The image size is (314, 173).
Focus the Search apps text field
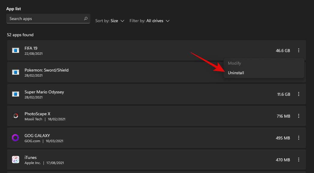45,19
